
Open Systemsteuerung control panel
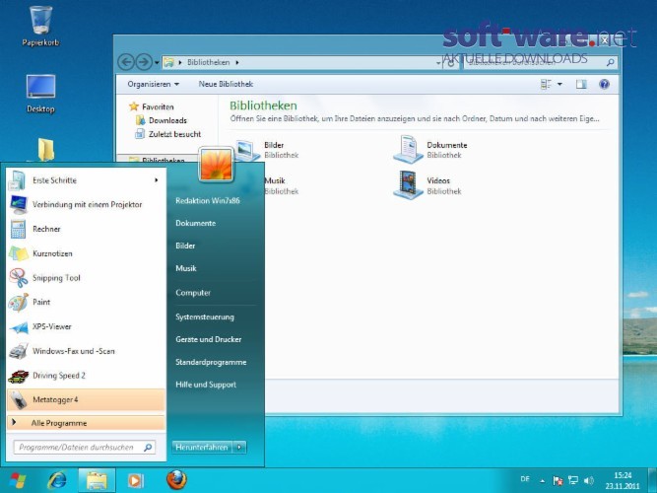205,317
